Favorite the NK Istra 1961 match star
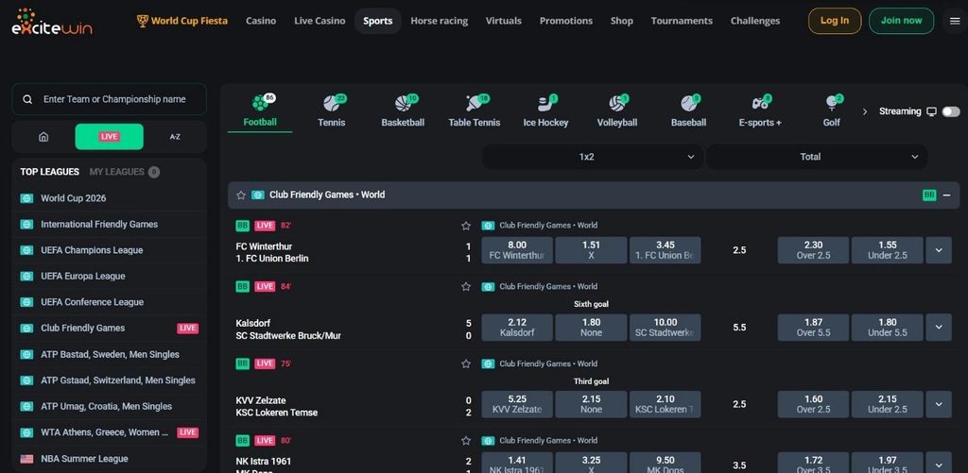The height and width of the screenshot is (473, 968). [x=466, y=441]
